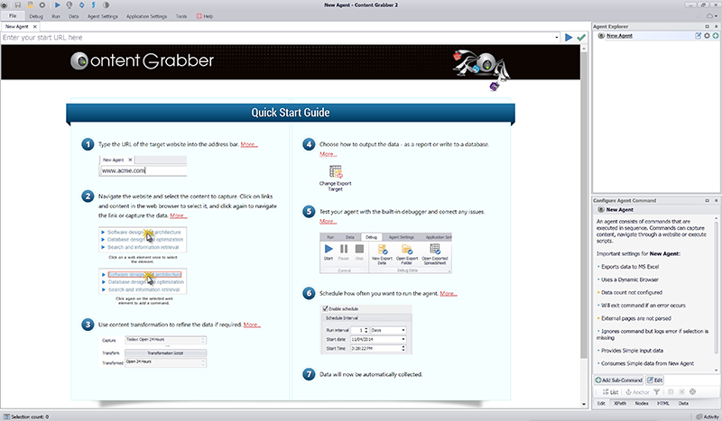The image size is (722, 421).
Task: Click the 'Exports data to MS Excel' text
Action: 630,267
